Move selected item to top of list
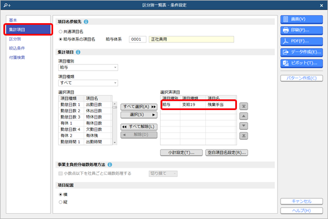328x219 pixels. click(x=244, y=106)
